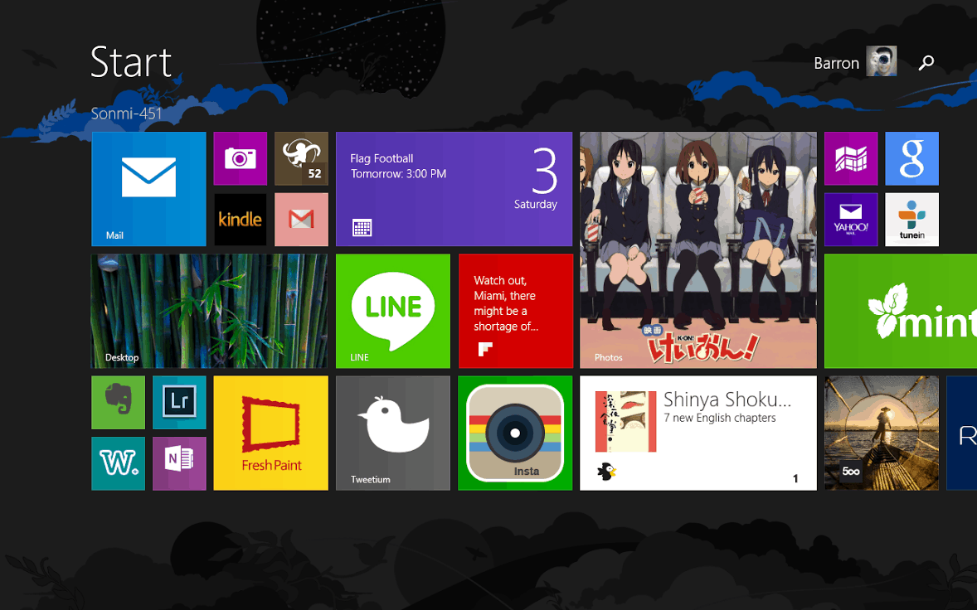Open the partially visible dark blue tile

tap(961, 433)
